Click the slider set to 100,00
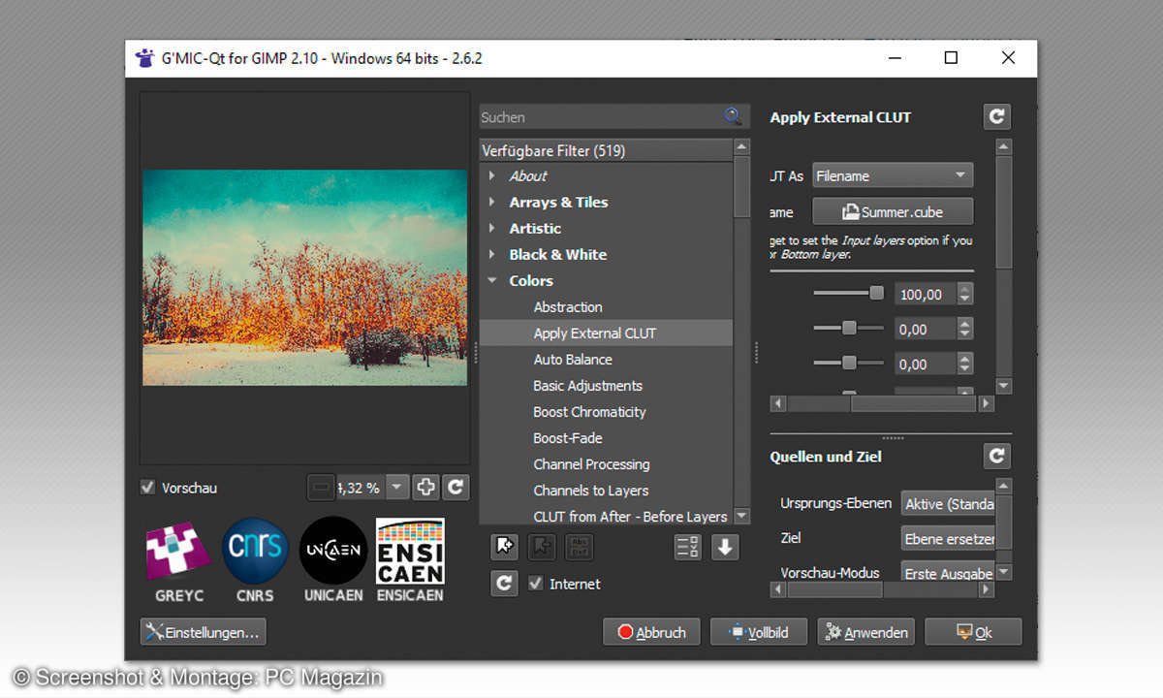Screen dimensions: 1163x698 tap(848, 294)
